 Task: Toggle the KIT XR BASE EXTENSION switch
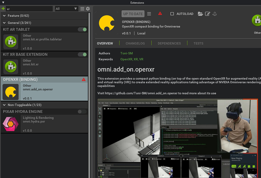83,54
